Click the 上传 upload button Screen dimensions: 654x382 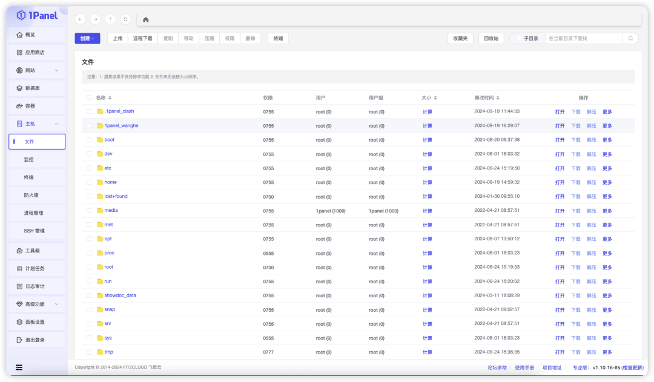tap(118, 38)
